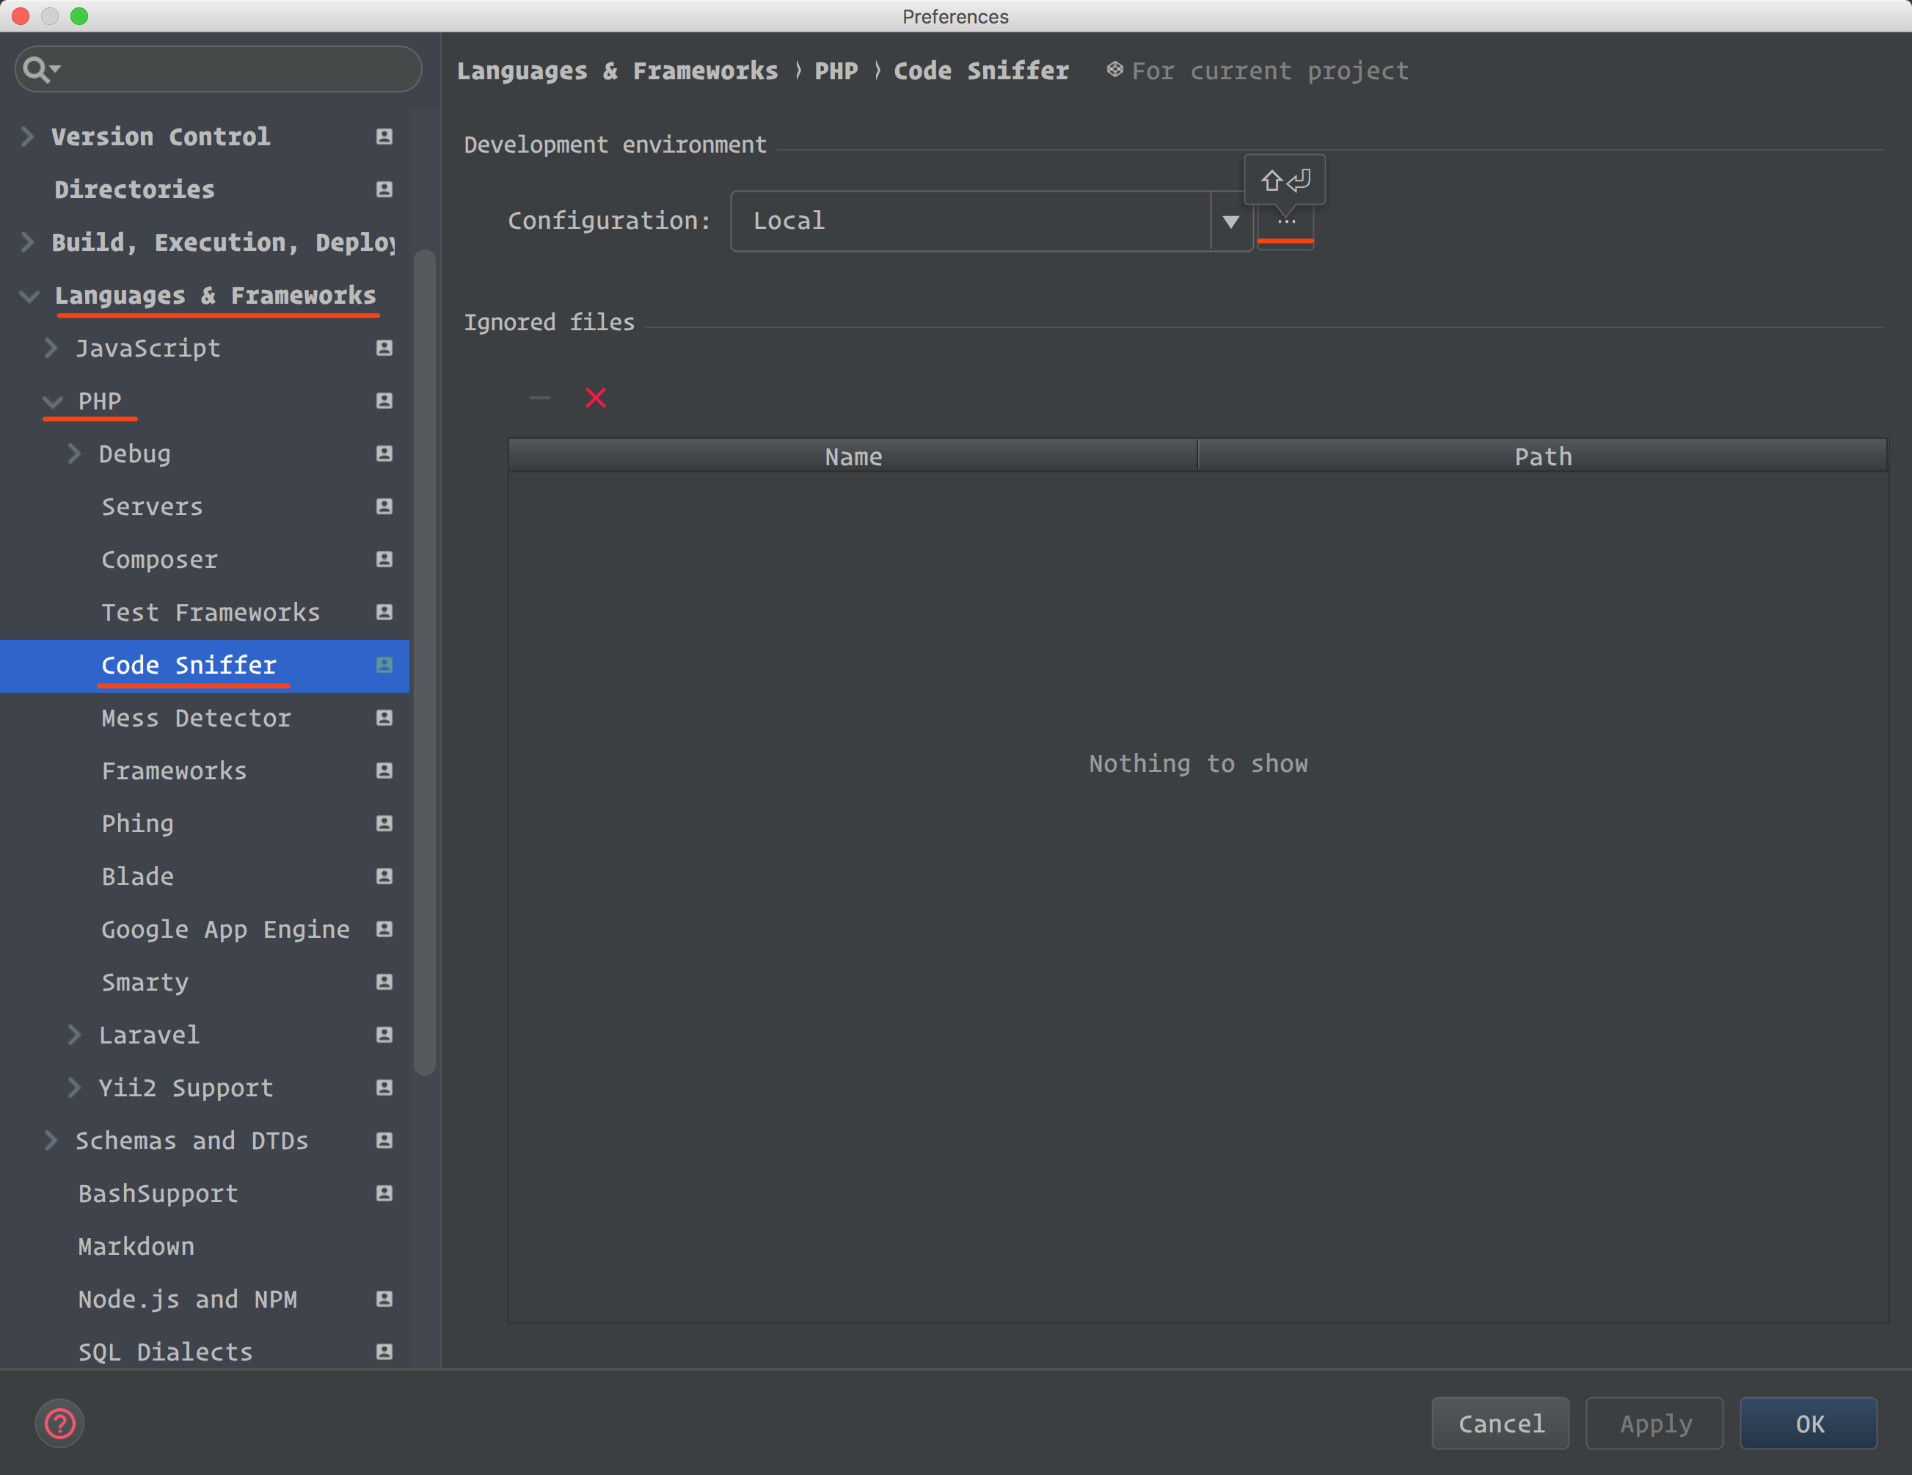Click the search magnifier icon
The image size is (1912, 1475).
tap(37, 69)
